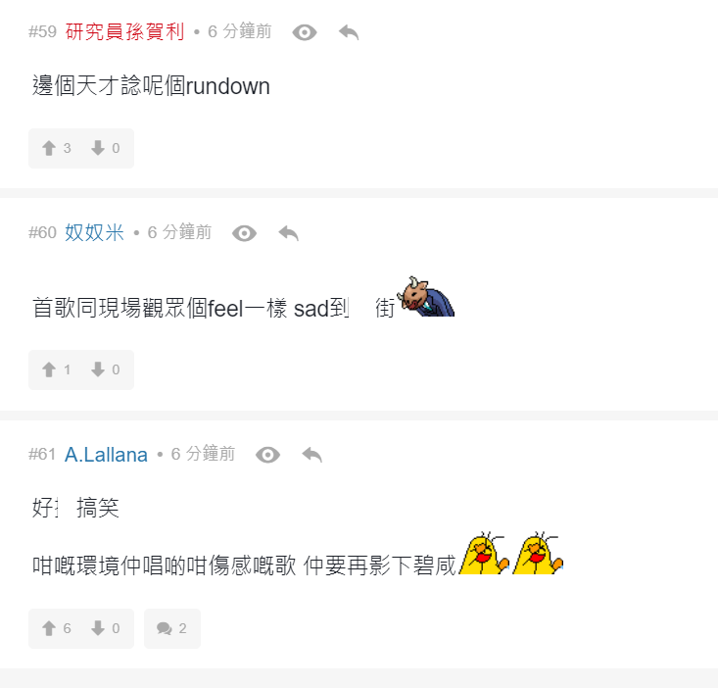This screenshot has height=688, width=718.
Task: Reply to post #59 via arrow icon
Action: coord(349,32)
